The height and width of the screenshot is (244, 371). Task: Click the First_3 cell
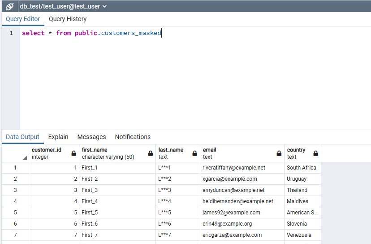(x=117, y=190)
